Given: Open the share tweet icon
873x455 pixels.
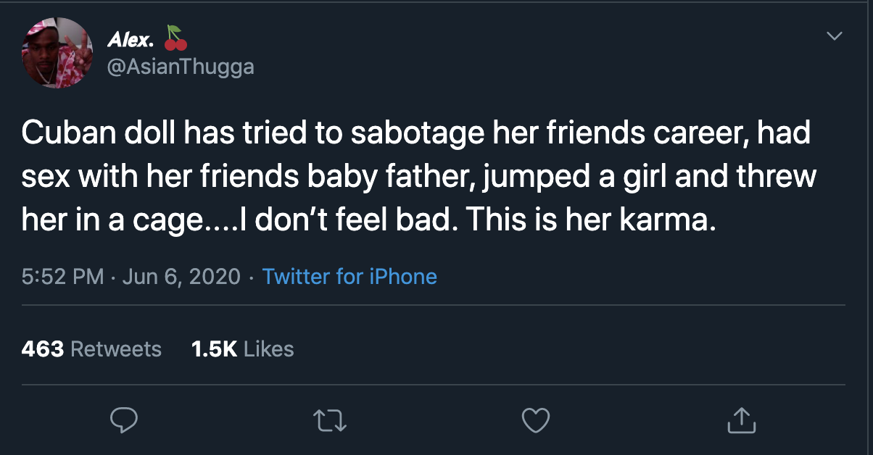Looking at the screenshot, I should [741, 420].
